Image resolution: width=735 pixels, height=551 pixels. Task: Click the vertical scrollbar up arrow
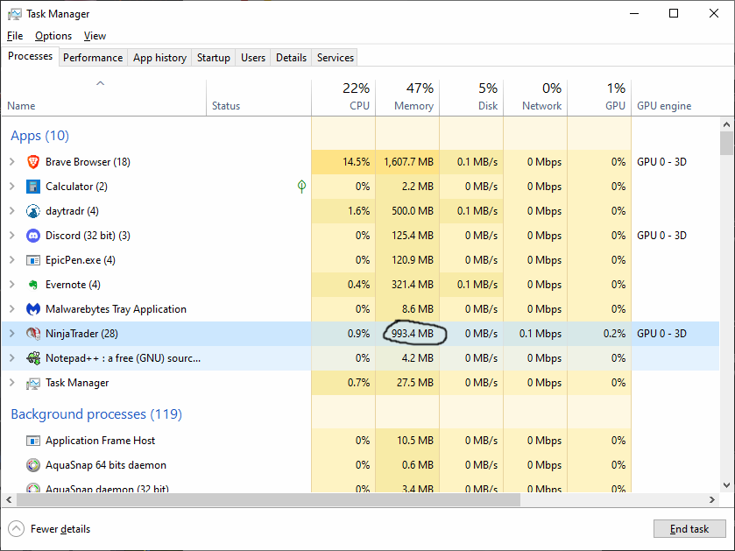pos(726,124)
